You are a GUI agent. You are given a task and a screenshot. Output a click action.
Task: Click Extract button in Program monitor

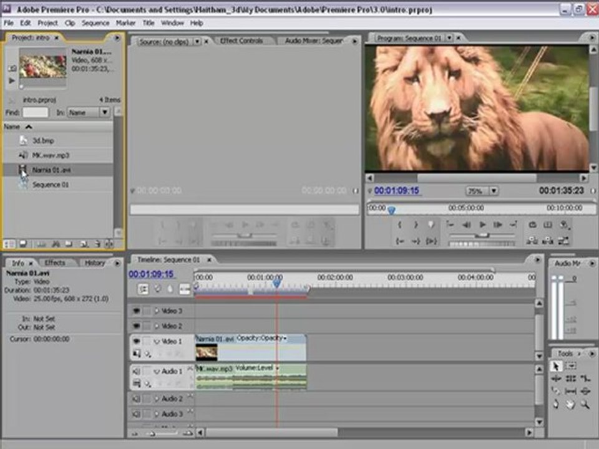548,241
